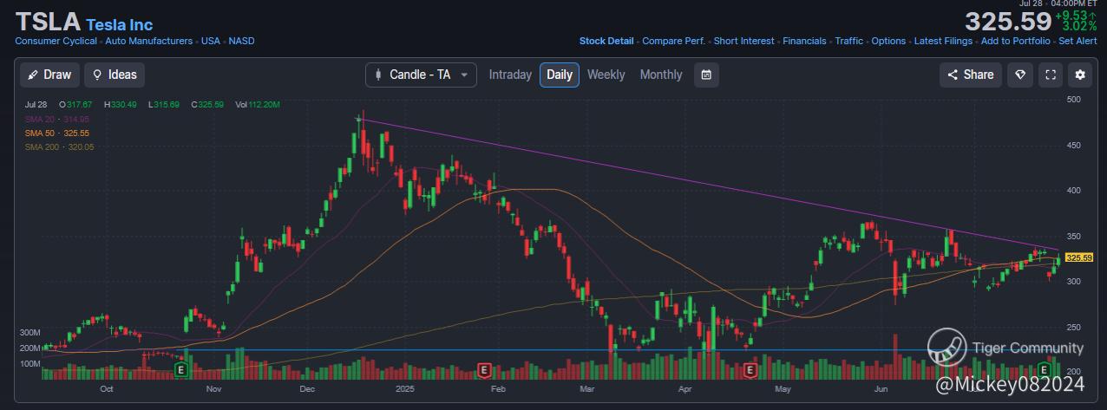Click the late-April red earnings marker
The image size is (1107, 410).
[x=750, y=370]
